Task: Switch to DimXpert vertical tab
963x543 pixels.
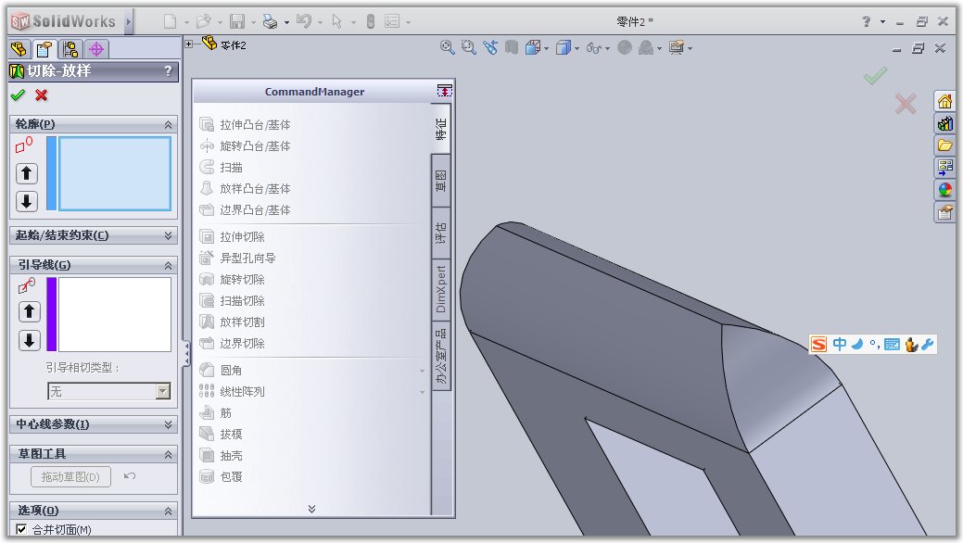Action: tap(441, 289)
